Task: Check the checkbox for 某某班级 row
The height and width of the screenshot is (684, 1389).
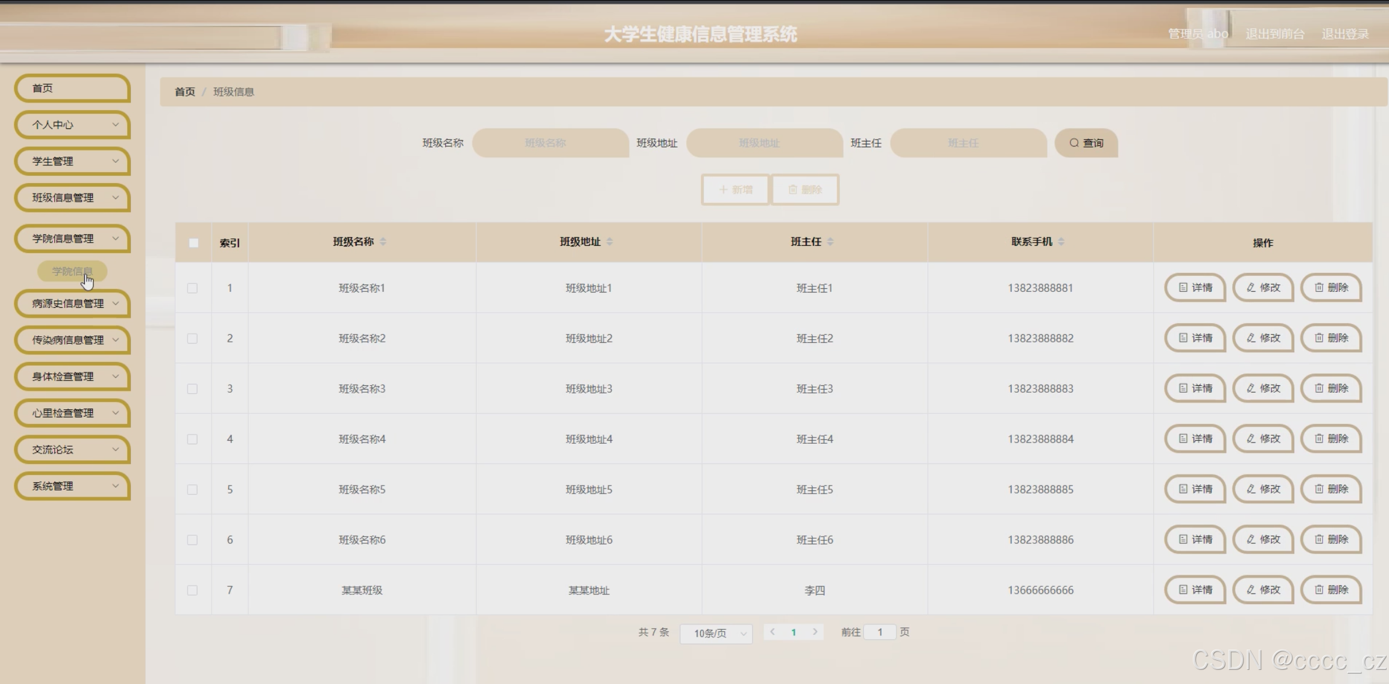Action: pos(192,591)
